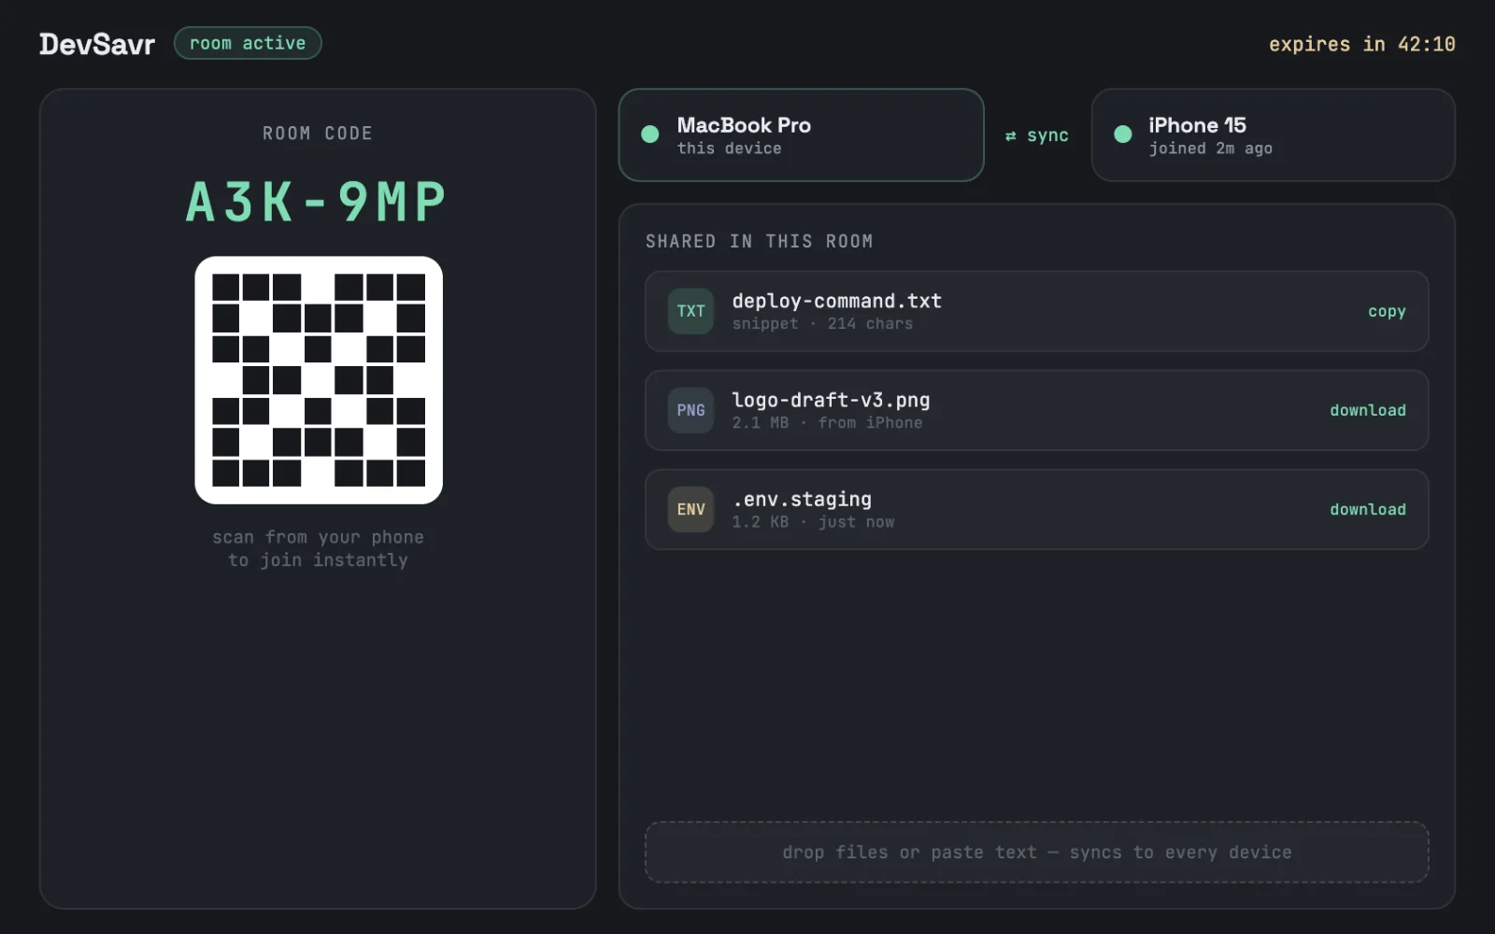Download logo-draft-v3.png
Image resolution: width=1495 pixels, height=934 pixels.
pos(1368,411)
